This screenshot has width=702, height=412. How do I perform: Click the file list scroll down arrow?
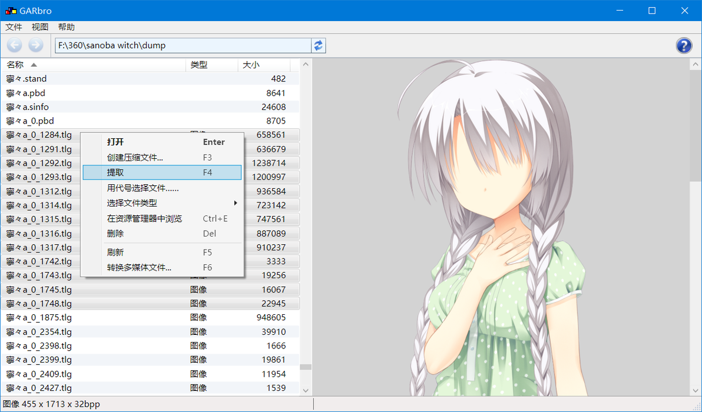coord(306,390)
